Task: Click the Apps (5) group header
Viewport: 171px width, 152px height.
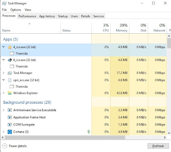Action: pos(11,39)
